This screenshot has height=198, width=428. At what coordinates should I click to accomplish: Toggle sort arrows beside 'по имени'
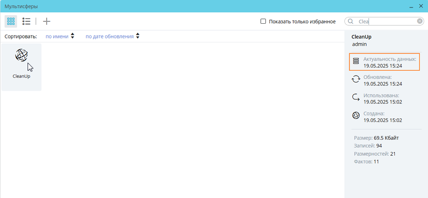pos(72,36)
